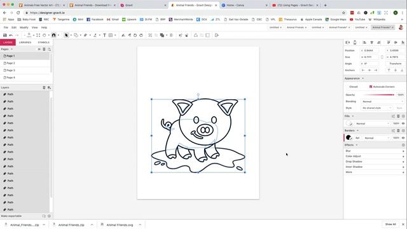Click the Undo arrow icon
This screenshot has height=229, width=407.
[11, 35]
